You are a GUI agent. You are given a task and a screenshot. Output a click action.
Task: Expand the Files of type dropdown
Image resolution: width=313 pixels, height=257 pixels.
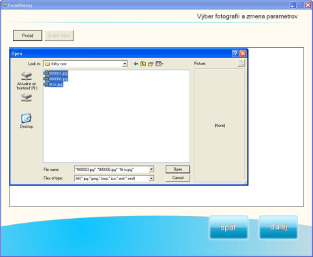point(151,178)
